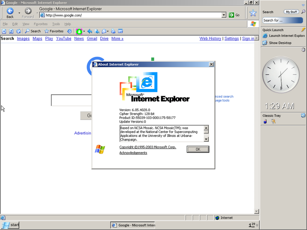This screenshot has width=307, height=230.
Task: Open the View menu
Action: click(x=26, y=24)
